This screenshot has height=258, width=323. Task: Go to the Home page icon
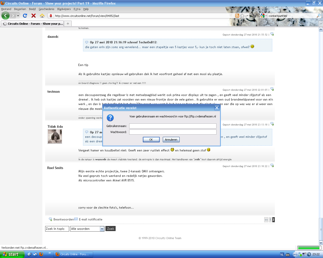click(42, 16)
